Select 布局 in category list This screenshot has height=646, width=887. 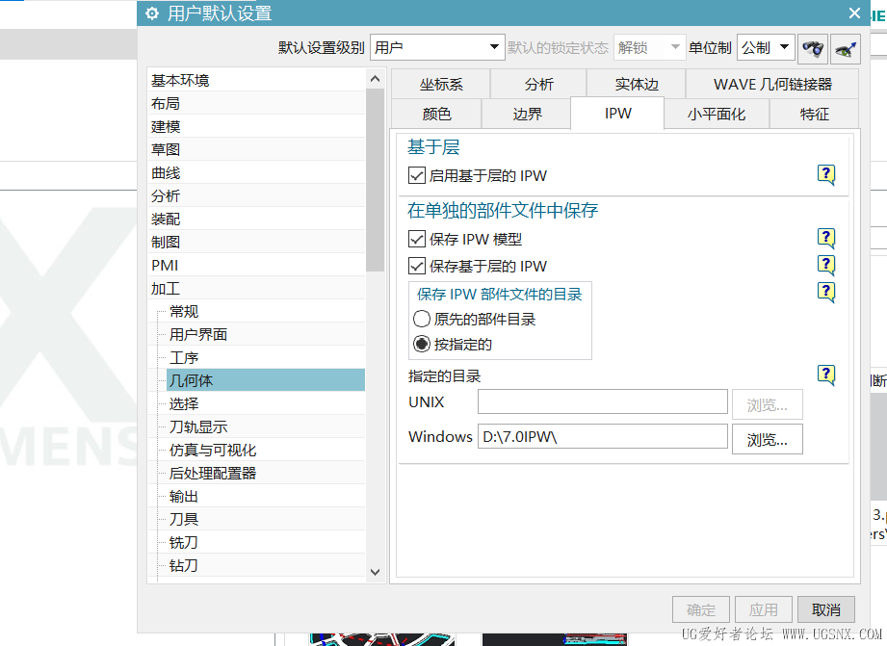[257, 104]
